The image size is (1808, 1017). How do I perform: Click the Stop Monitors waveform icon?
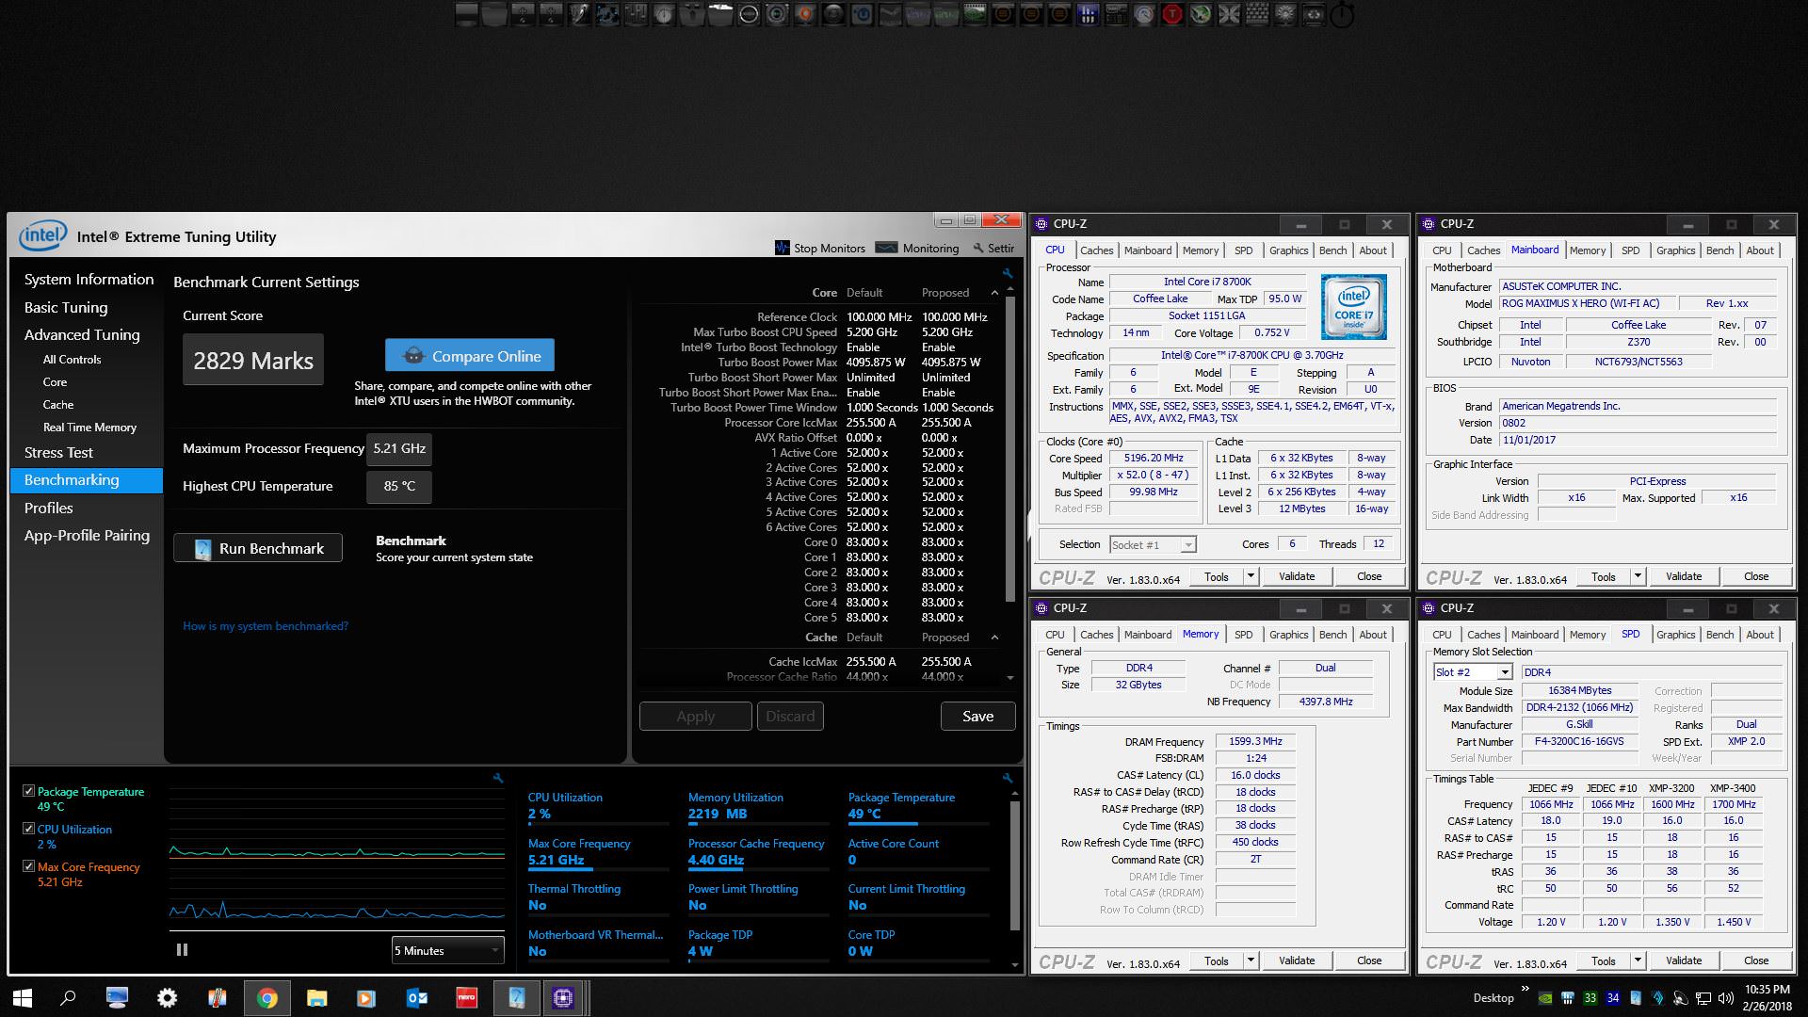point(782,248)
